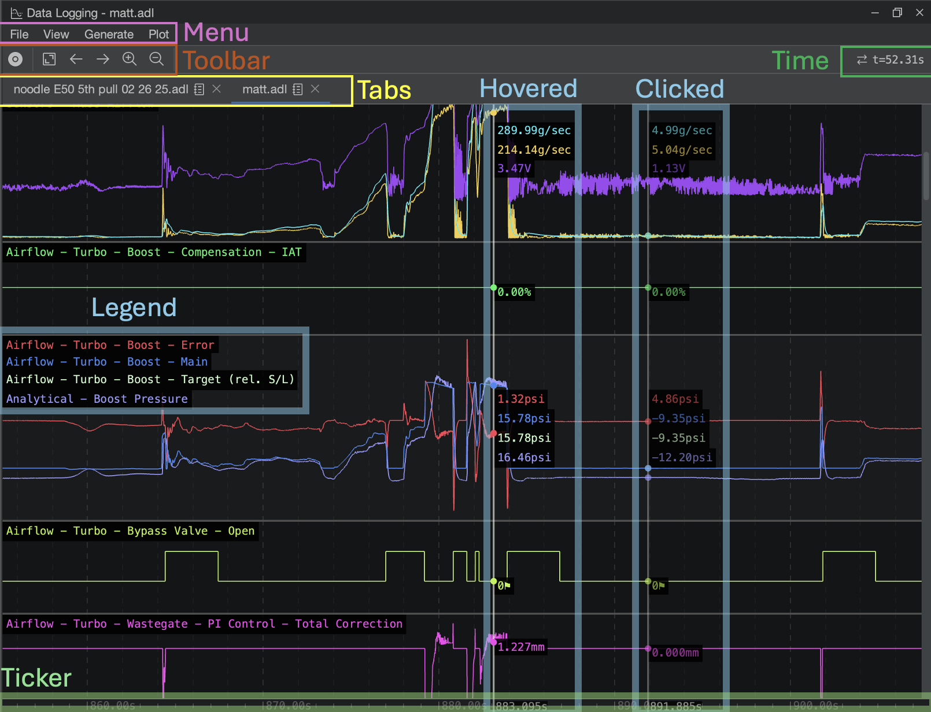This screenshot has width=931, height=712.
Task: Click the 16.46psi boost pressure value
Action: [x=524, y=458]
